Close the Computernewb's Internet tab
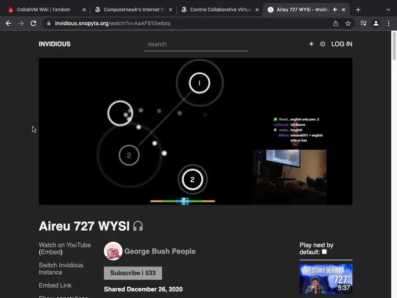 click(x=171, y=10)
